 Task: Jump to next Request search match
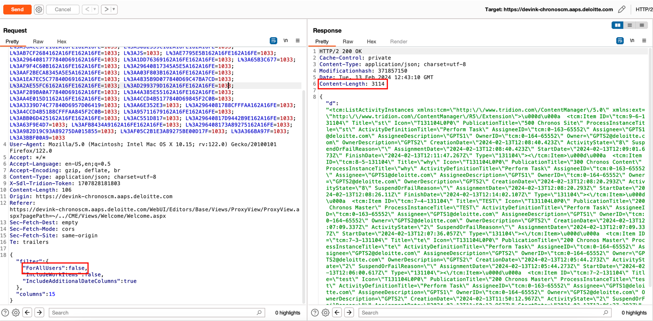[39, 313]
